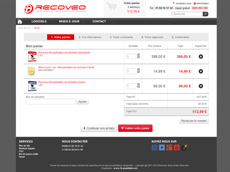Click Votre panier header text

pos(132,3)
